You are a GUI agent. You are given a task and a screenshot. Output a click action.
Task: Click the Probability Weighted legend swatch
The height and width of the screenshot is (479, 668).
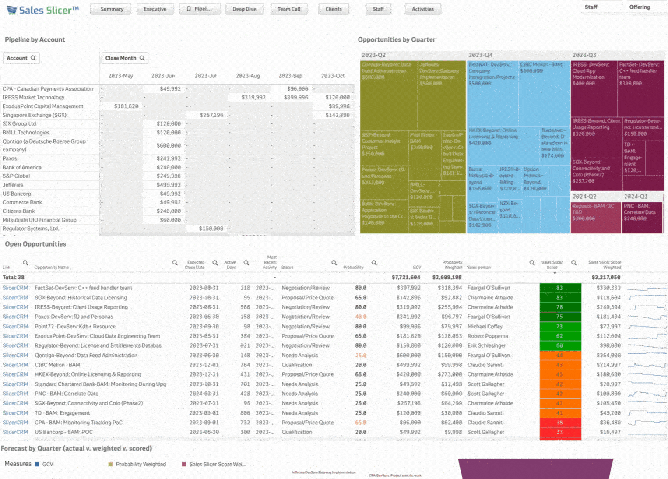pos(110,464)
